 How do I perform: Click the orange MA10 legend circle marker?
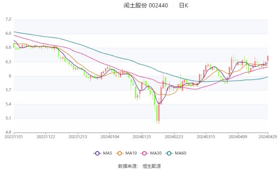tap(120, 153)
